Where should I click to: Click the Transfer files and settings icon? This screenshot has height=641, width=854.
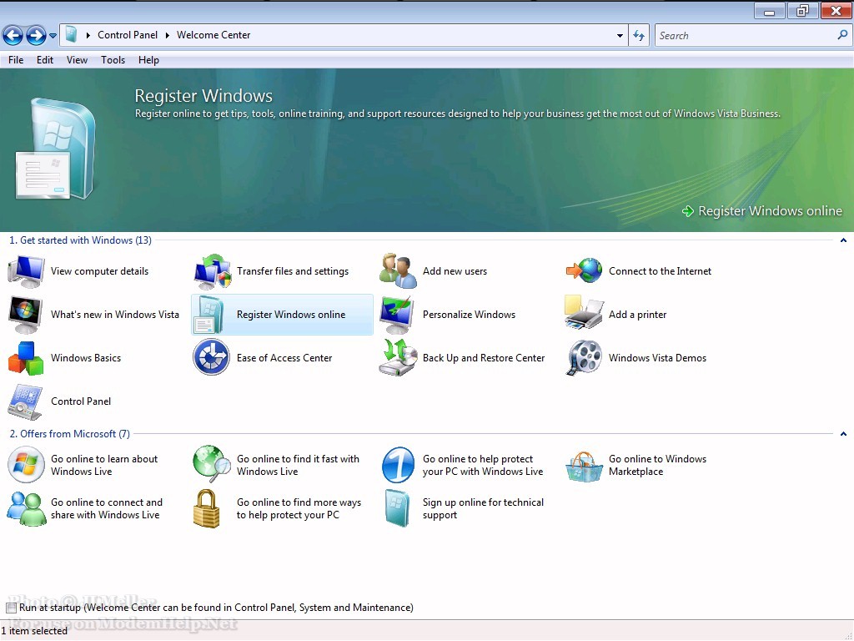212,271
